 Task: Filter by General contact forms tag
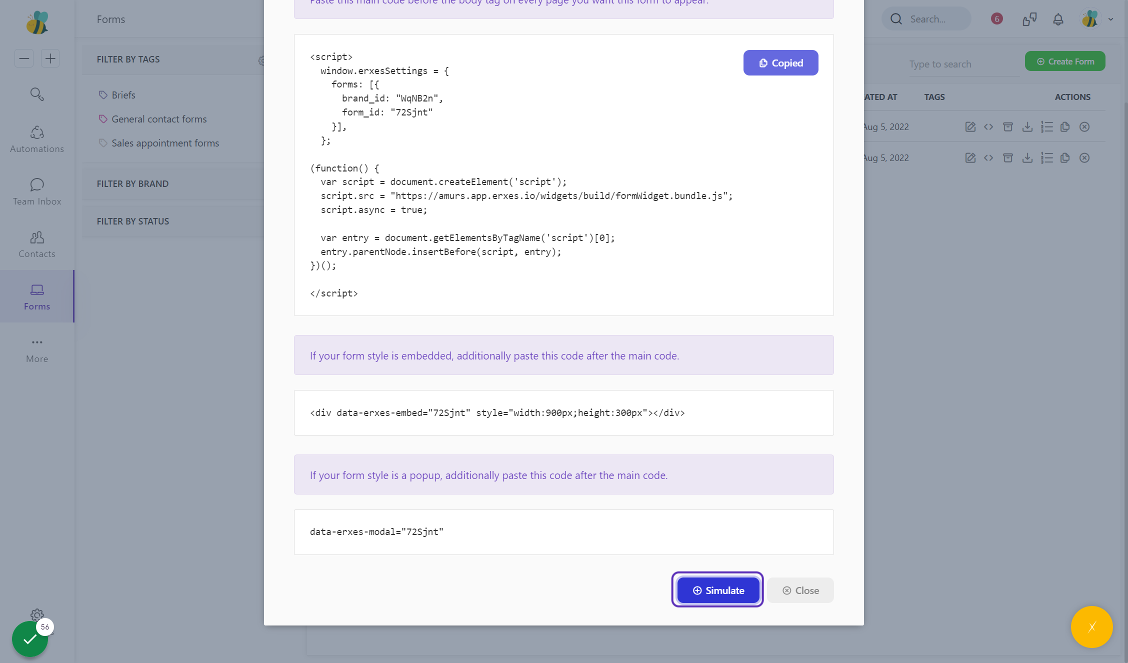click(x=159, y=119)
